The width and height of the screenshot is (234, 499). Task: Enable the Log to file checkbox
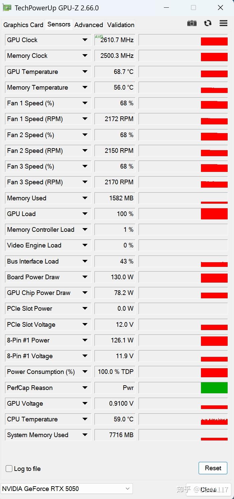point(9,469)
